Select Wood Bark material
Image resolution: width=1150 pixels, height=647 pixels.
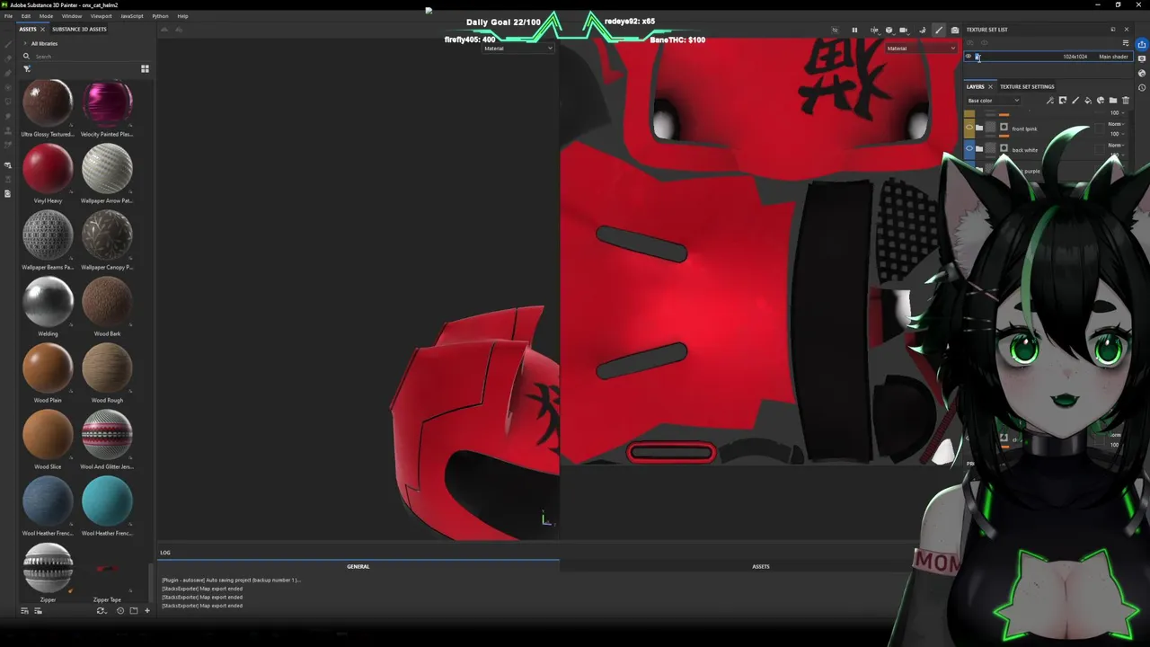coord(107,301)
